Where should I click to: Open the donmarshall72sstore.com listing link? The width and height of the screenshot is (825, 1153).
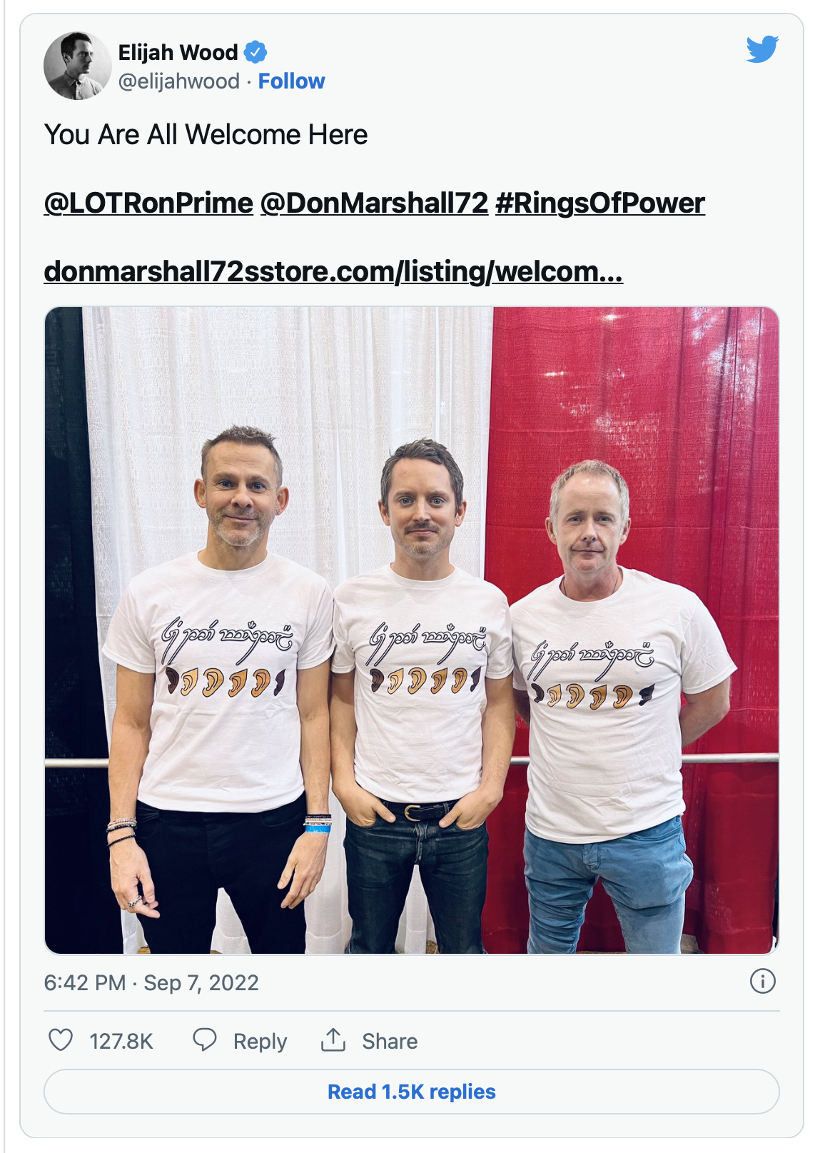coord(333,272)
